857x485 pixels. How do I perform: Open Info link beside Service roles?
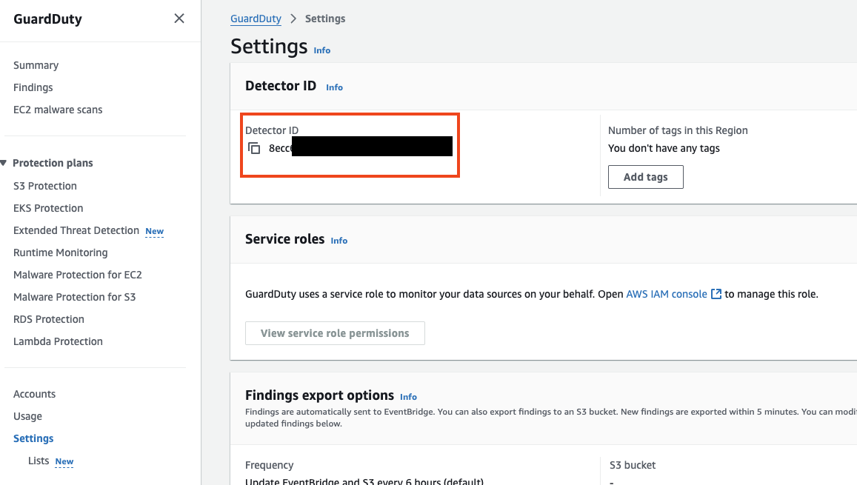(339, 241)
